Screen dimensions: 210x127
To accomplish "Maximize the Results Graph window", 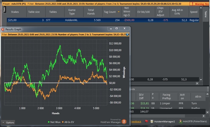I will [x=116, y=28].
